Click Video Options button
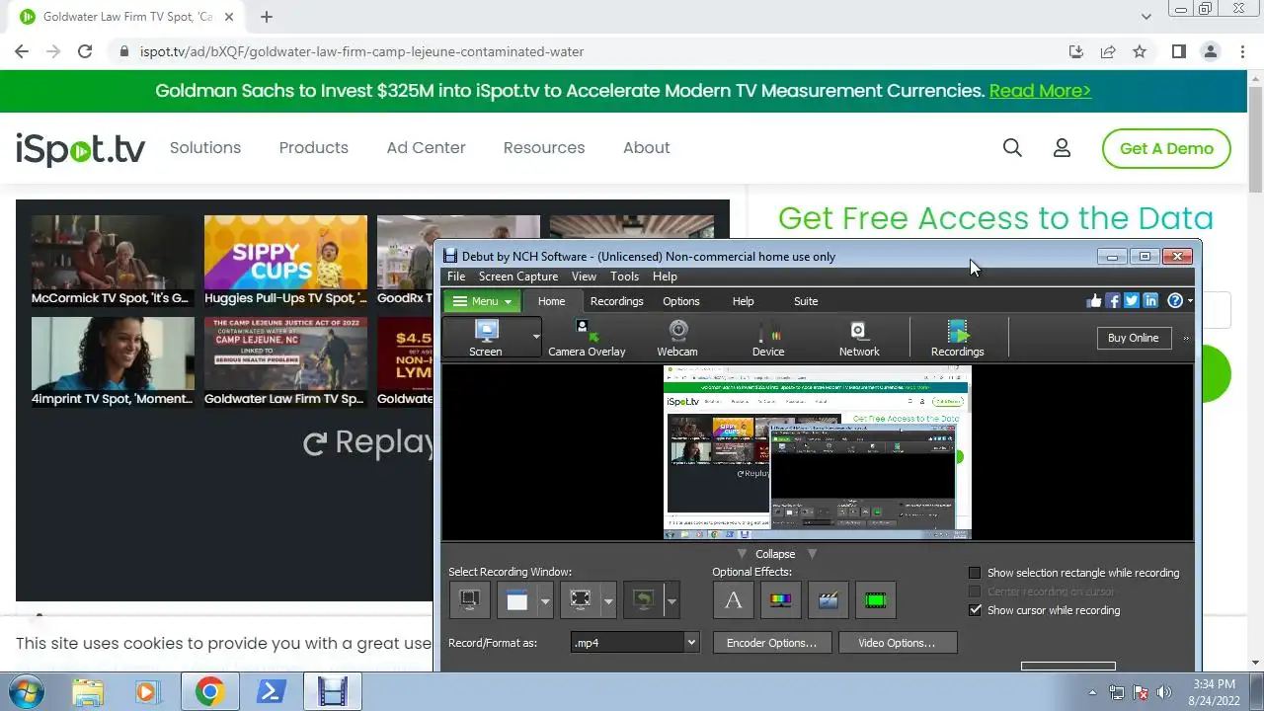Screen dimensions: 1264x711 (x=897, y=643)
